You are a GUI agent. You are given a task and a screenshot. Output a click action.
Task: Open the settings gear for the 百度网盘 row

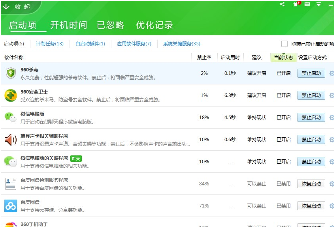[332, 206]
